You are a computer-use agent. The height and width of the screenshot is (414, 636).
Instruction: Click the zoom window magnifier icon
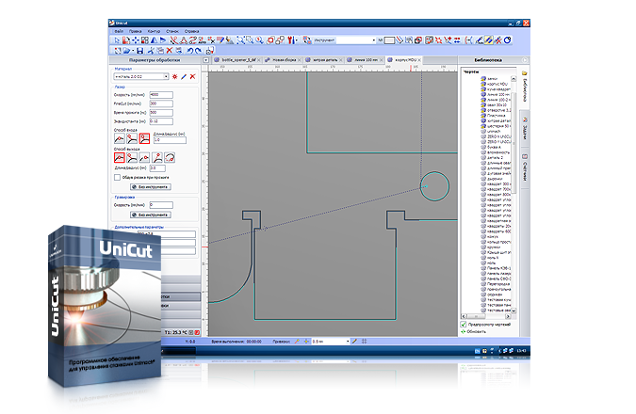(x=250, y=40)
